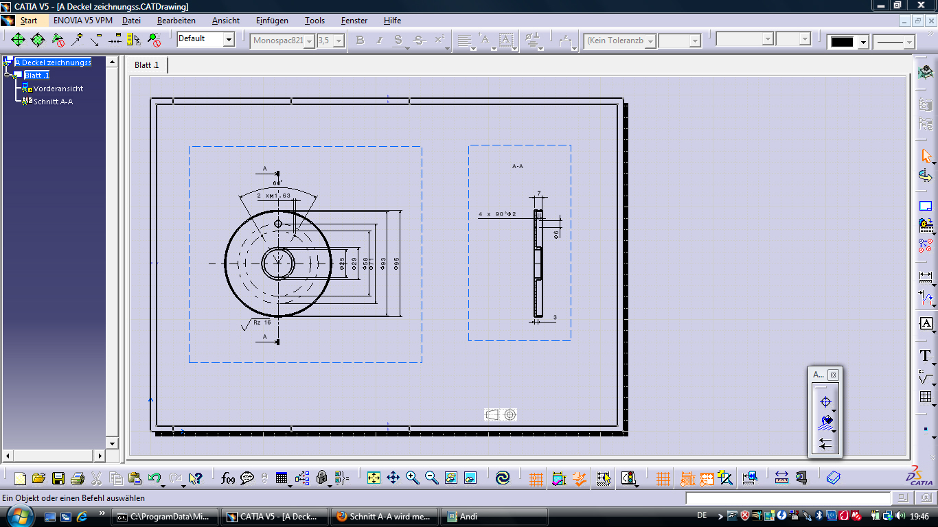Screen dimensions: 938x527
Task: Click the command input field at bottom right
Action: tap(788, 498)
